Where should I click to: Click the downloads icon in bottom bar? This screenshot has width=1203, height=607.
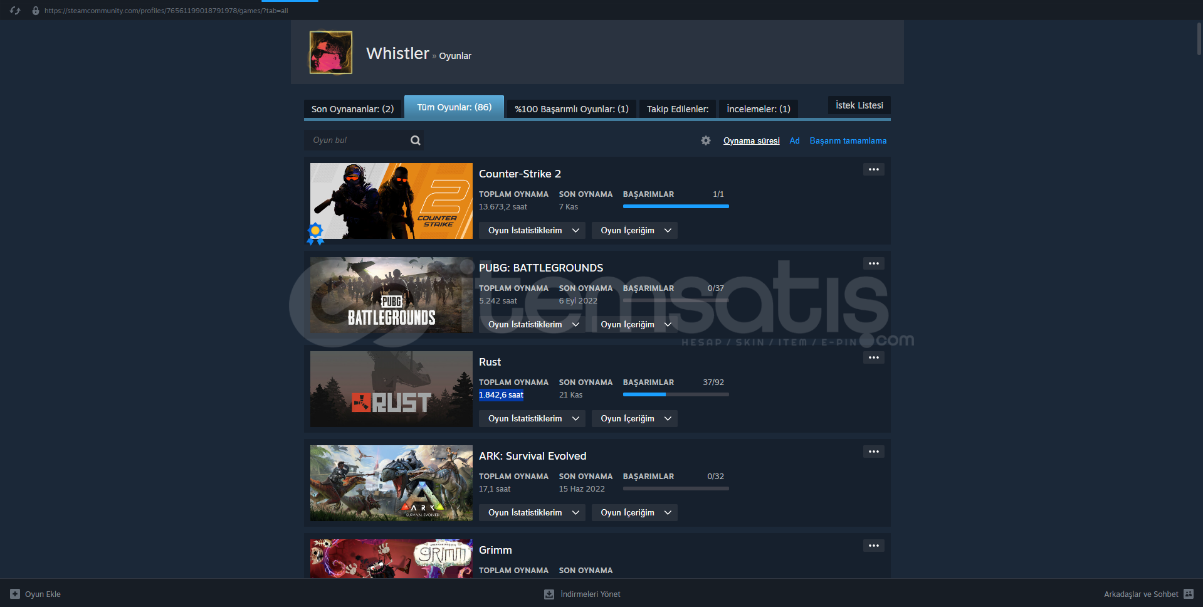coord(549,594)
